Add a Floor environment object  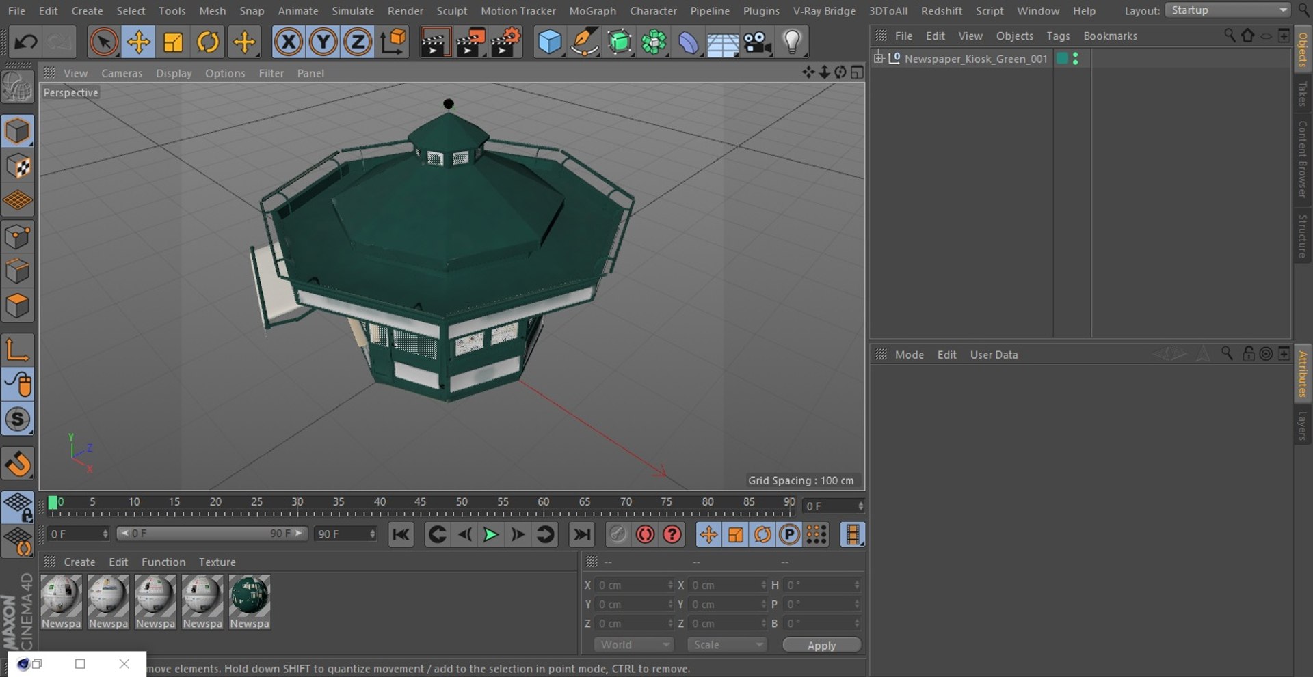coord(723,42)
